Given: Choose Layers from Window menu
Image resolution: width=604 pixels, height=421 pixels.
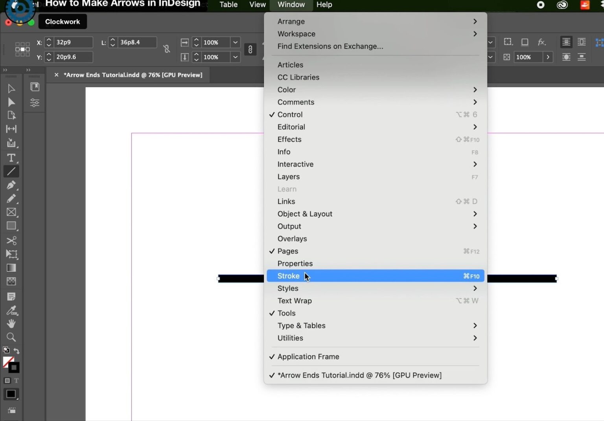Looking at the screenshot, I should click(x=376, y=177).
